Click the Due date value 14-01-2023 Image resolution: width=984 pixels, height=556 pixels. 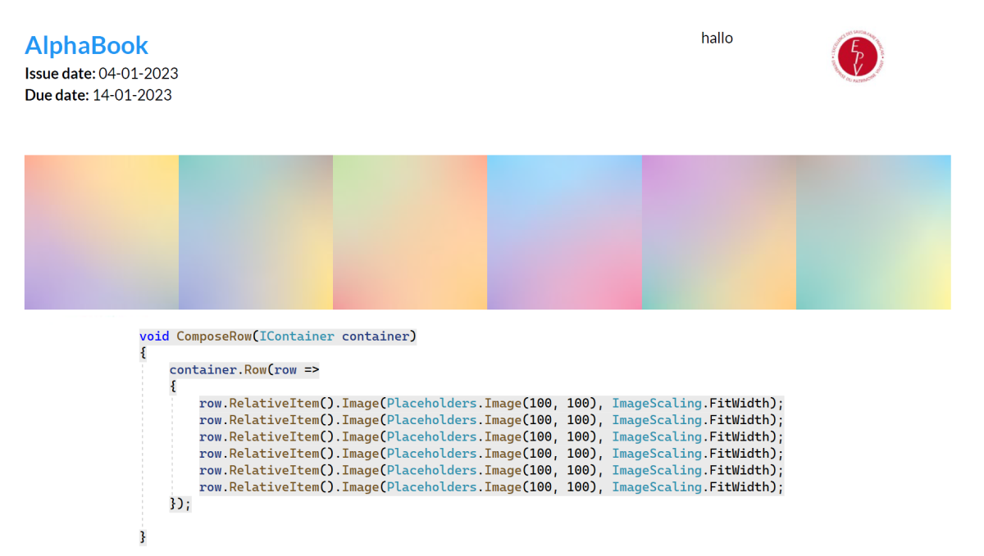click(134, 95)
